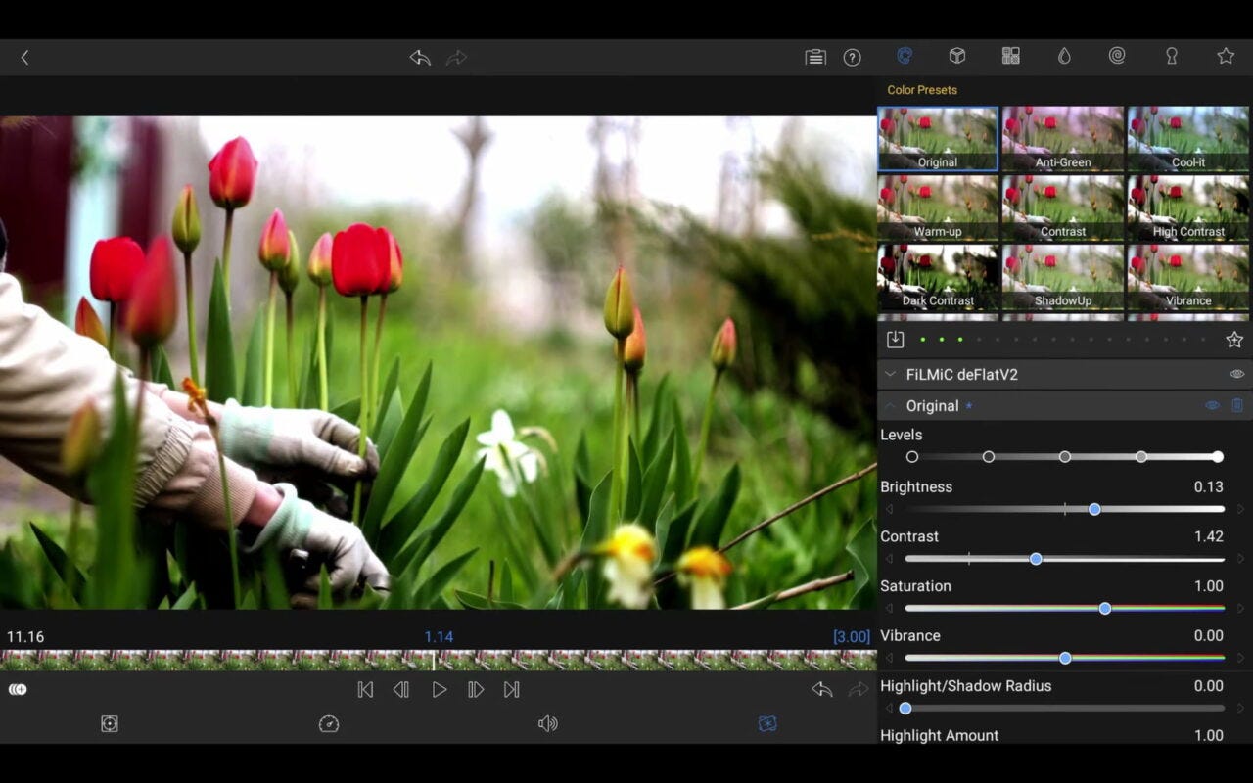Click the filmstrip timeline playhead
The height and width of the screenshot is (783, 1253).
[434, 660]
